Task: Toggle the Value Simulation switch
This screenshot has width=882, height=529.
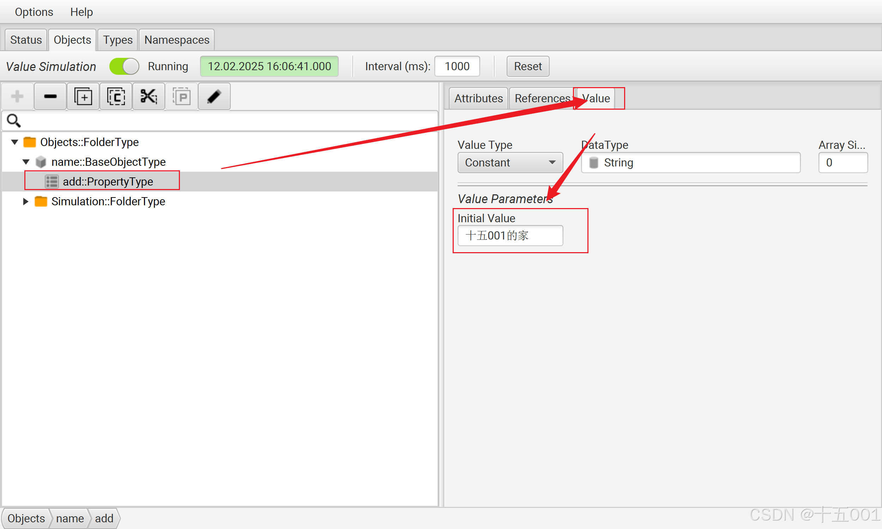Action: coord(124,66)
